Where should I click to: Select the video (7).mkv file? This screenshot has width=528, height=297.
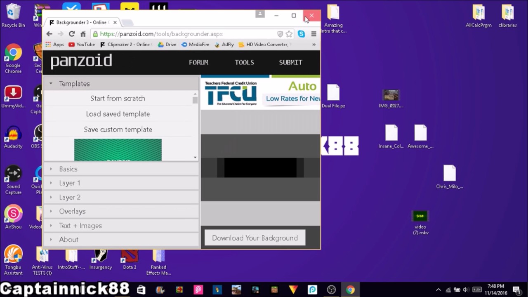click(420, 223)
